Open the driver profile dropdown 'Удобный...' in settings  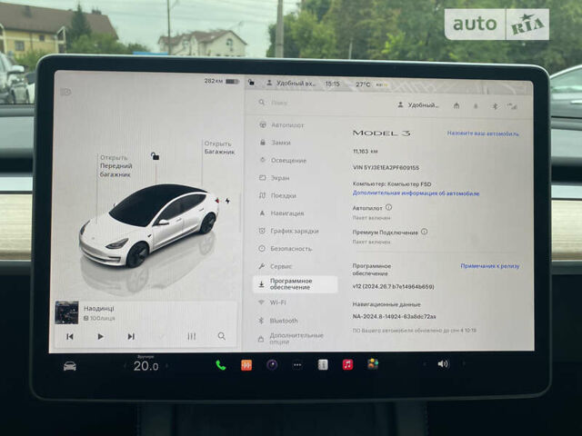[x=418, y=105]
